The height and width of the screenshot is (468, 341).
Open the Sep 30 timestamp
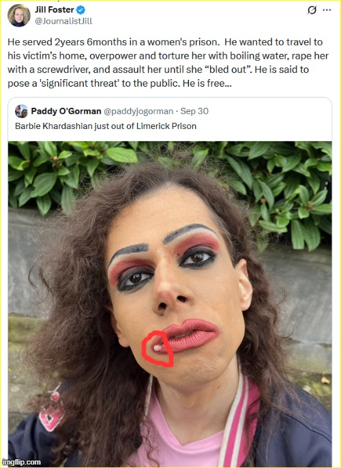click(x=194, y=111)
